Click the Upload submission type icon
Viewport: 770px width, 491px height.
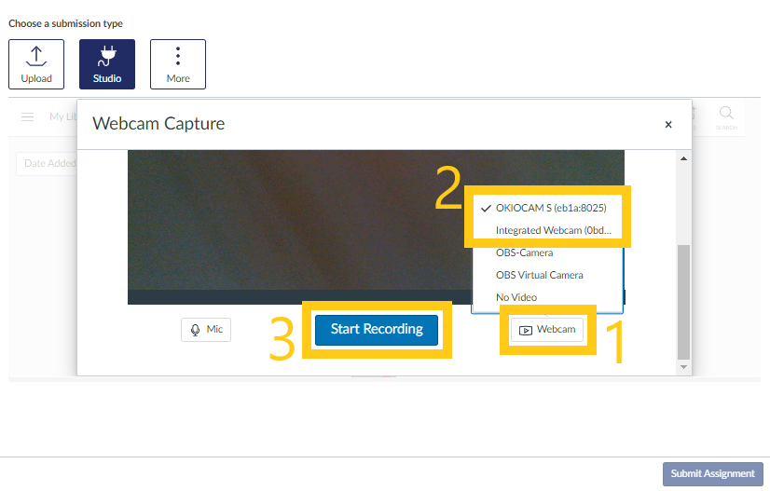pos(36,64)
